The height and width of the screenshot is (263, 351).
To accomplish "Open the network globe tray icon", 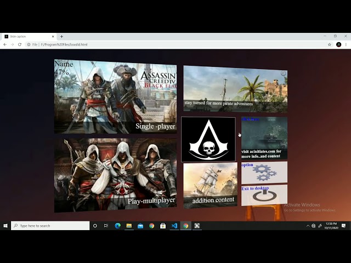I will 314,226.
